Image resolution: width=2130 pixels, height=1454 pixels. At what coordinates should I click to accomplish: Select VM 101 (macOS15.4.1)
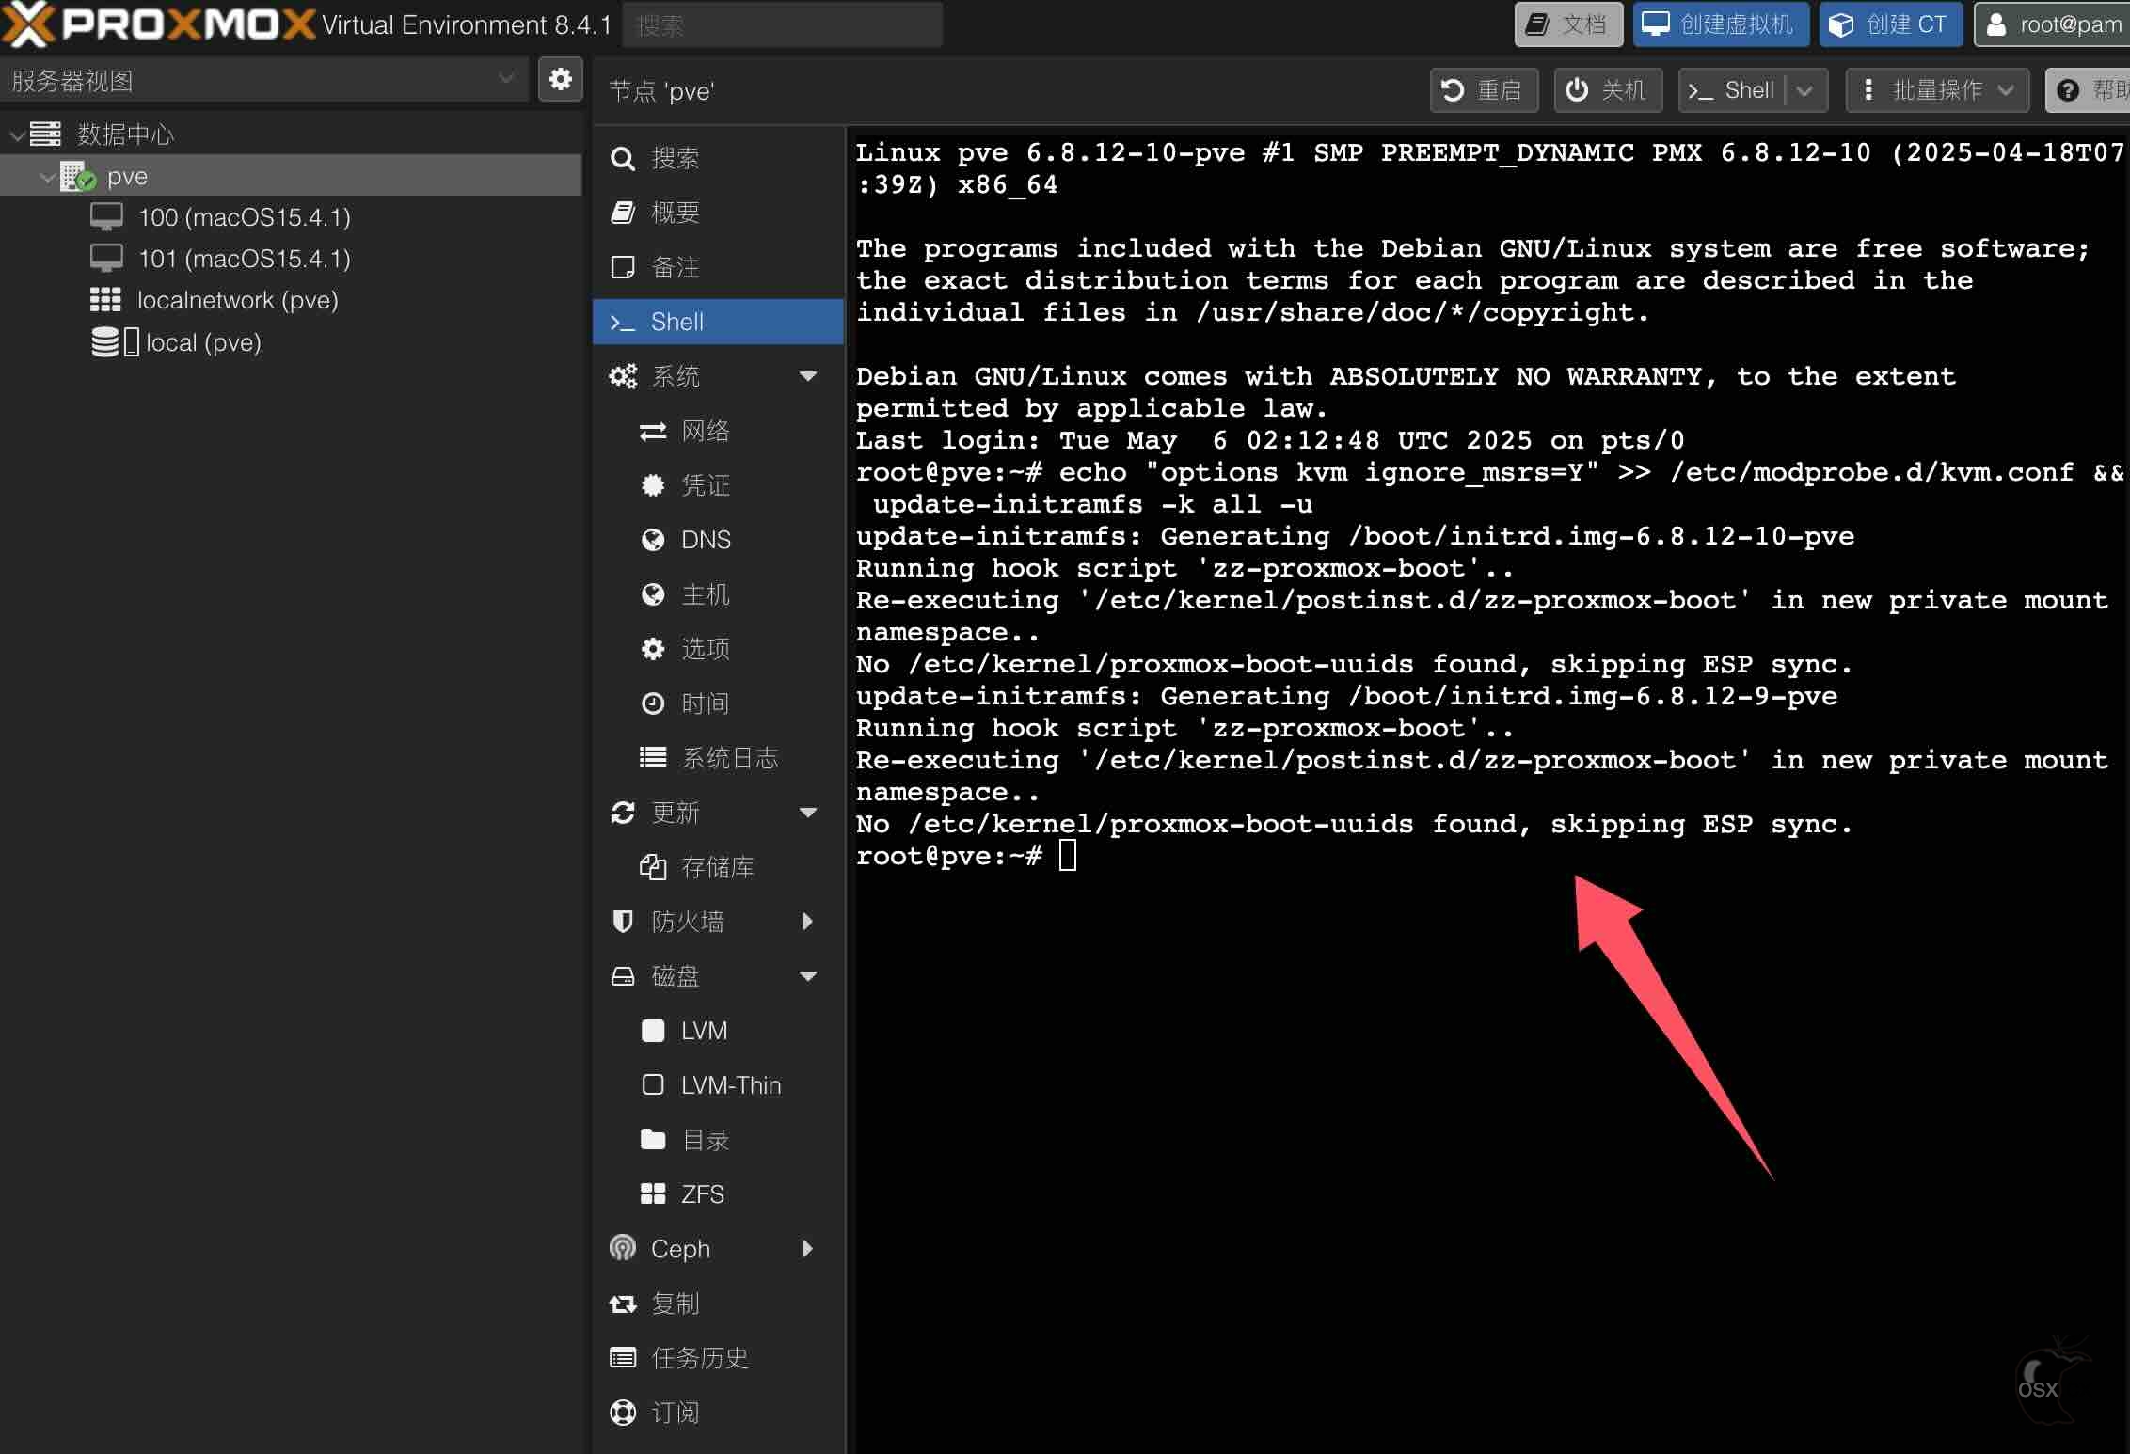pyautogui.click(x=244, y=259)
